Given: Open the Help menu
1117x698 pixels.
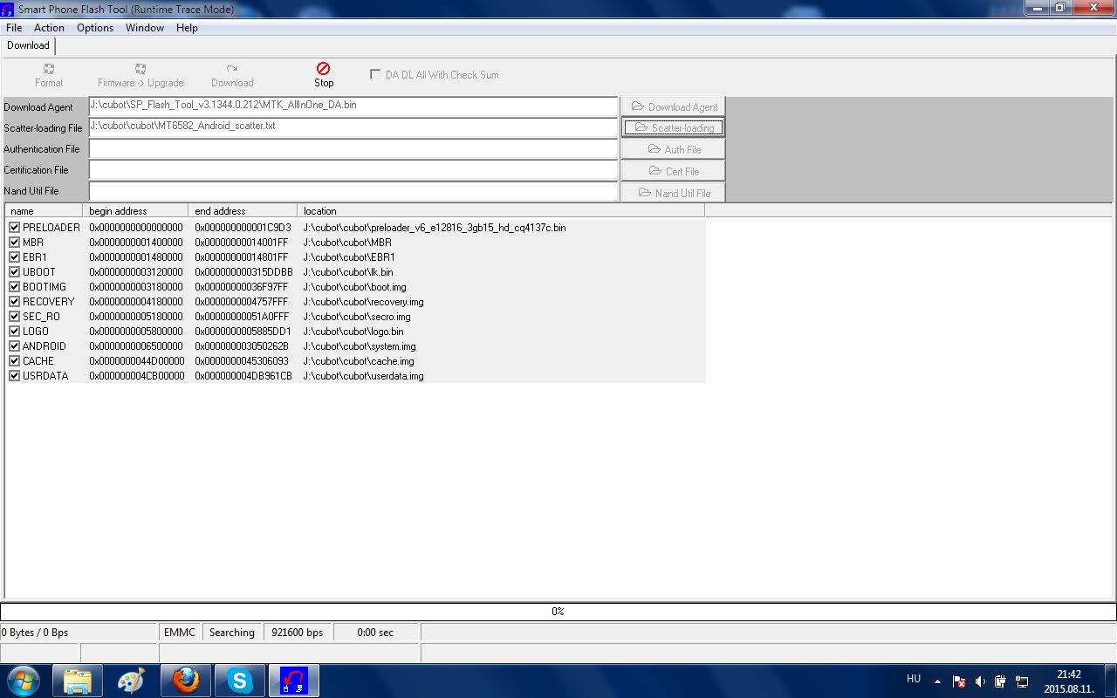Looking at the screenshot, I should pos(187,28).
